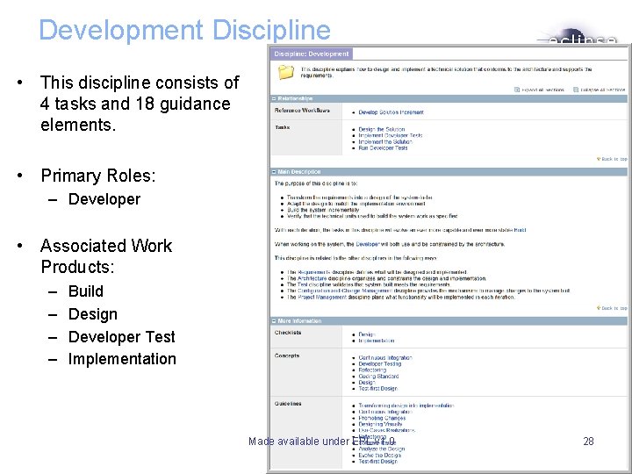
Task: Click the Expand all sections icon
Action: 517,90
